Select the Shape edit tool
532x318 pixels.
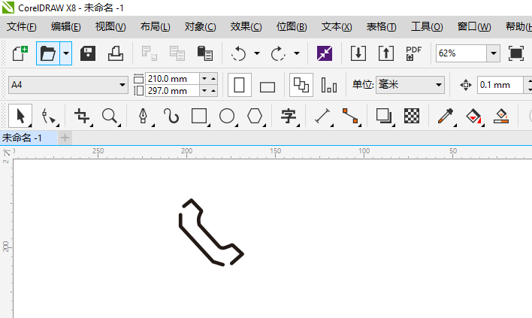(x=49, y=116)
